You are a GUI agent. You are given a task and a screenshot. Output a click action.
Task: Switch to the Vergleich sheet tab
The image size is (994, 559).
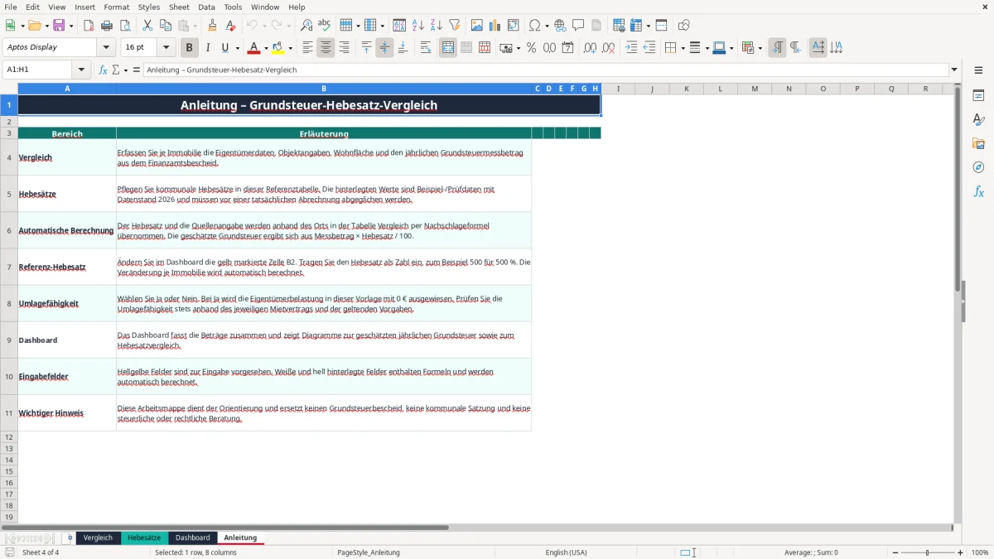98,537
